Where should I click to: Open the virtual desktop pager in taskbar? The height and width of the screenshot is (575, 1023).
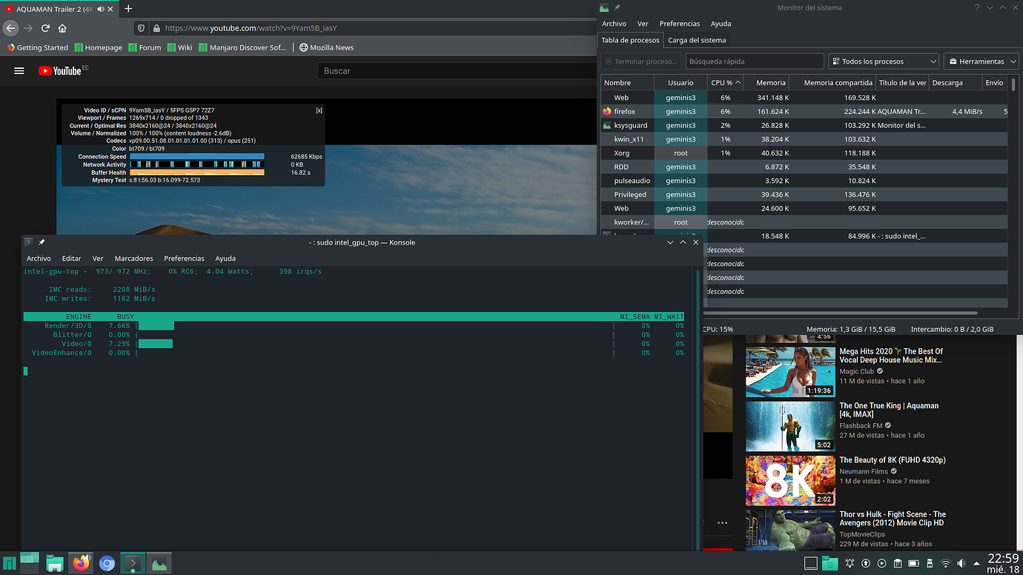click(30, 563)
